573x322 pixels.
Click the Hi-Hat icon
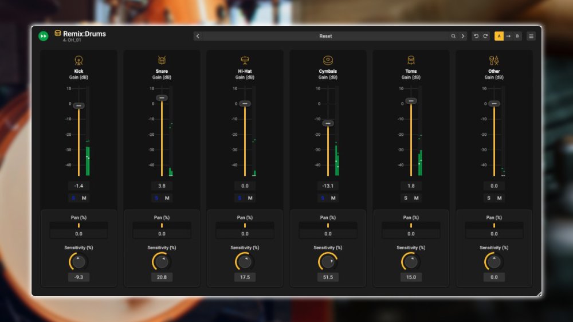point(245,60)
